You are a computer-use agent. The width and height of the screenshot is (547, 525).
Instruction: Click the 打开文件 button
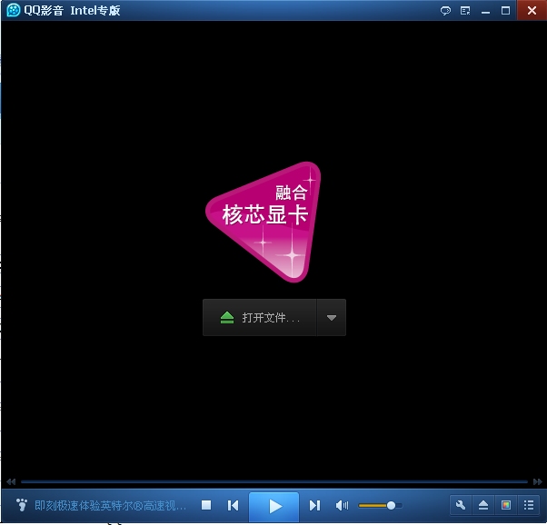260,317
